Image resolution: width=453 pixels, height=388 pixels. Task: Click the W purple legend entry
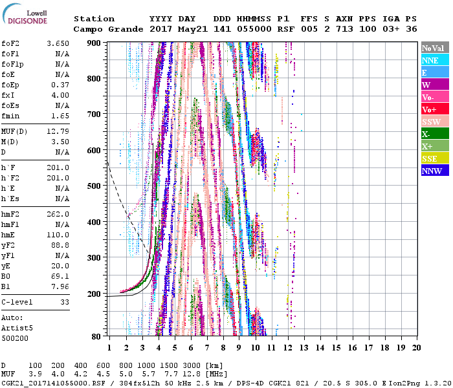tap(435, 85)
